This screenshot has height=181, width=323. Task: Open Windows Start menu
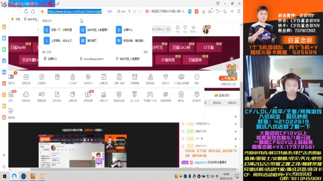click(4, 176)
